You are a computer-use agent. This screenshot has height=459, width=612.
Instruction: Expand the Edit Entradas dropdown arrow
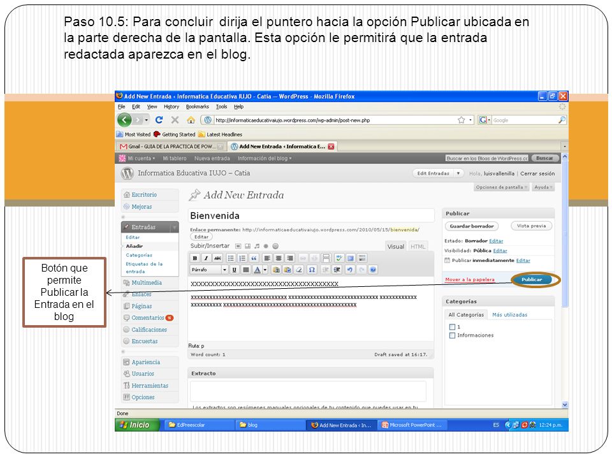(458, 173)
